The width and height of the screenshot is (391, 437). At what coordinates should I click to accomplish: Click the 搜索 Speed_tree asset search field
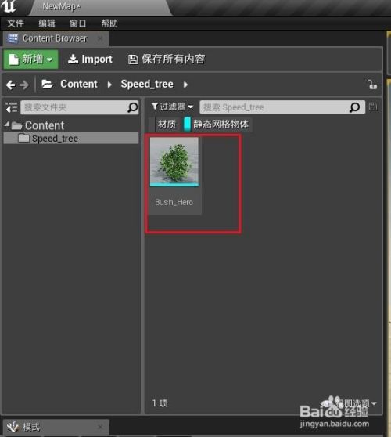(x=282, y=107)
